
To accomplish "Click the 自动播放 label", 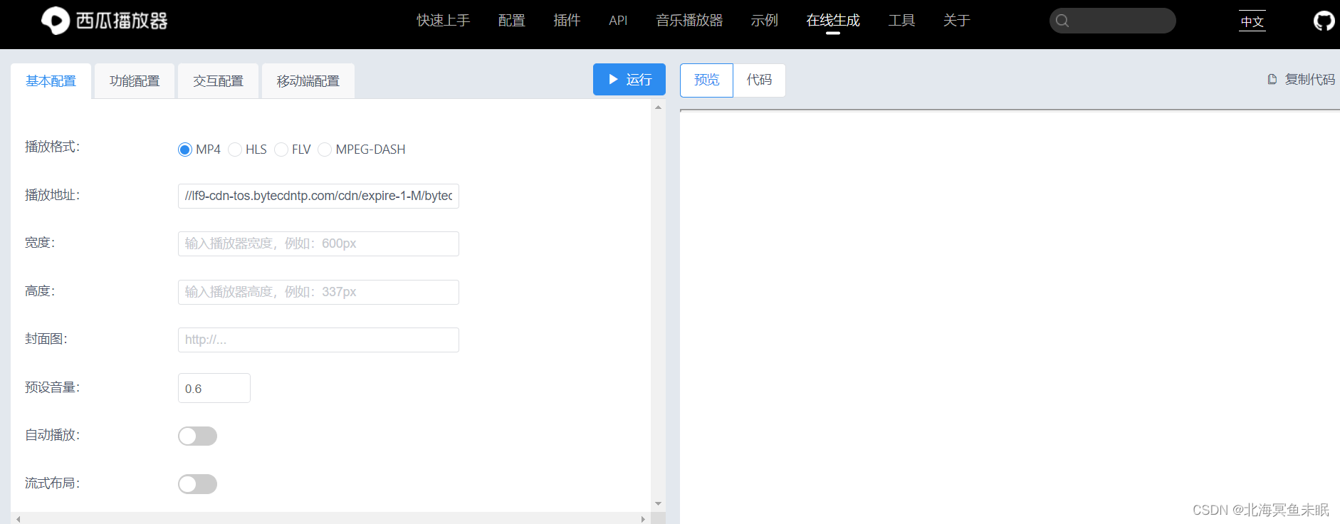I will click(53, 435).
